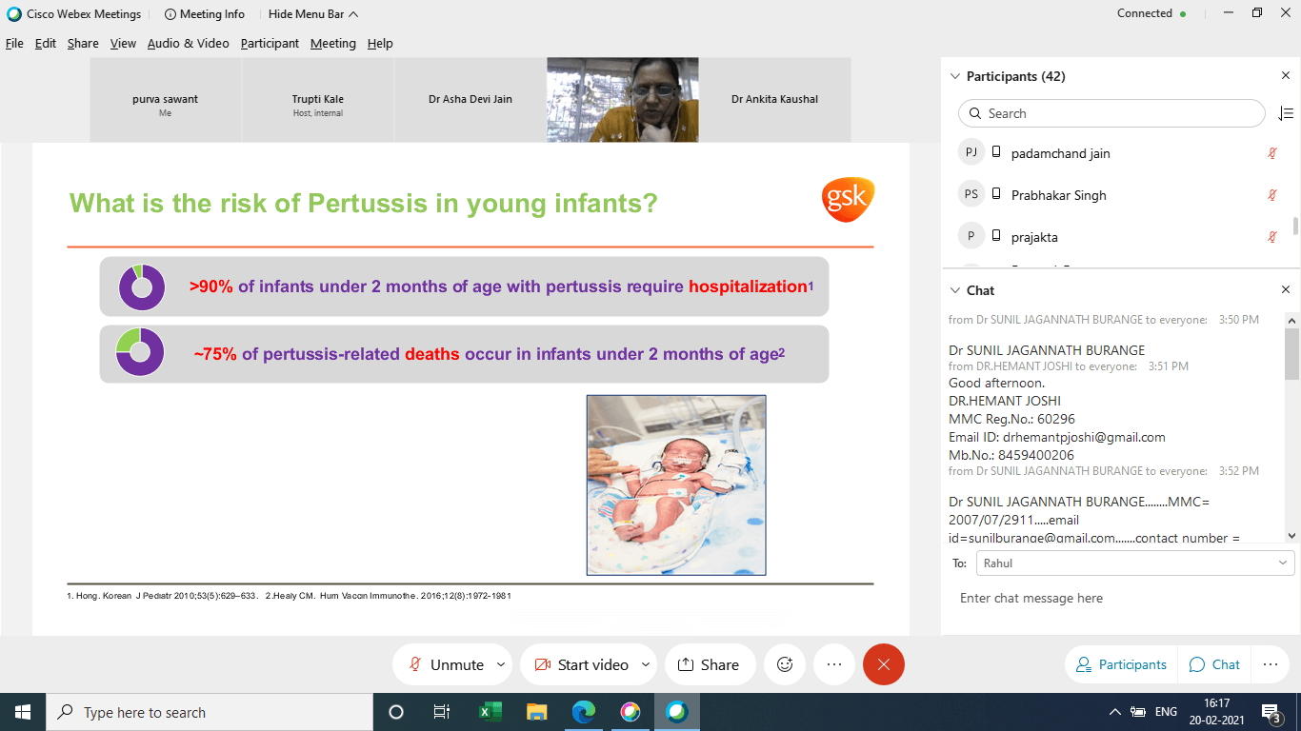Click the more options ellipsis beside reactions

834,664
